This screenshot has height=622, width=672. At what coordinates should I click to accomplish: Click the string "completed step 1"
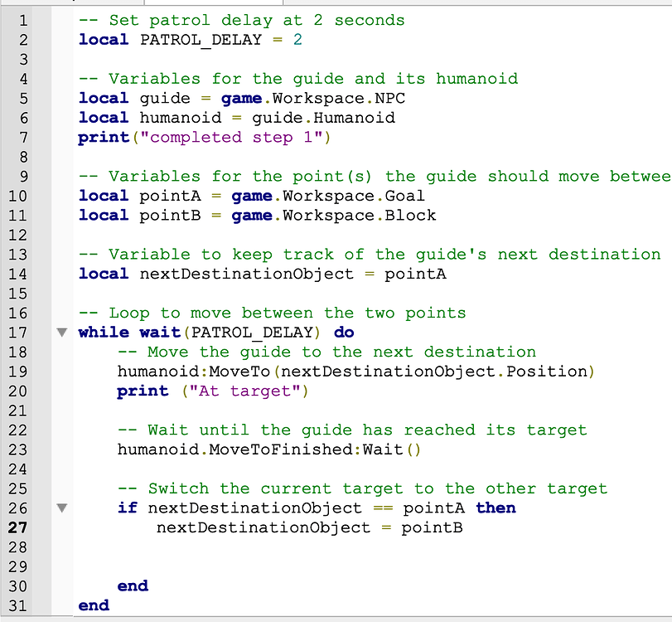232,138
